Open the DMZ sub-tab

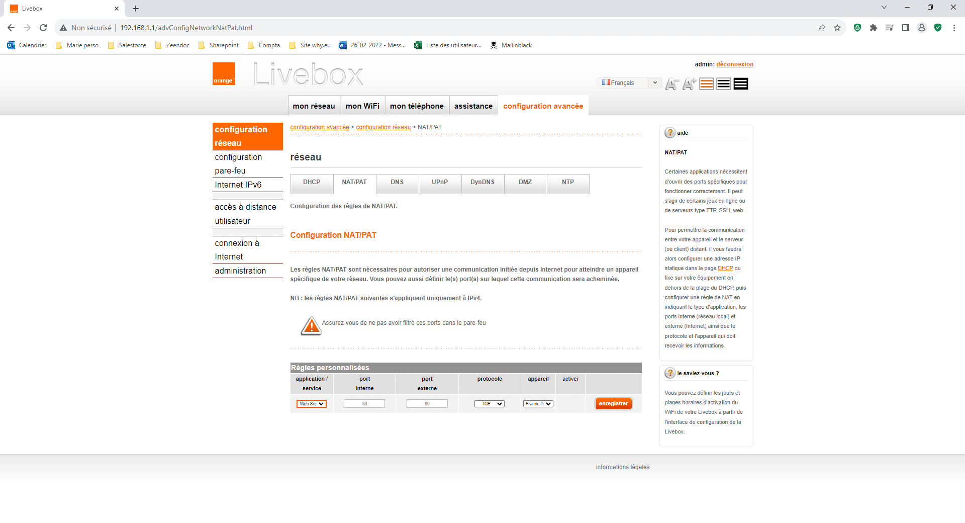525,183
